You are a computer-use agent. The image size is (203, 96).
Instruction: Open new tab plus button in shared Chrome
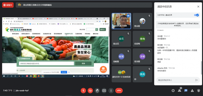click(x=91, y=18)
